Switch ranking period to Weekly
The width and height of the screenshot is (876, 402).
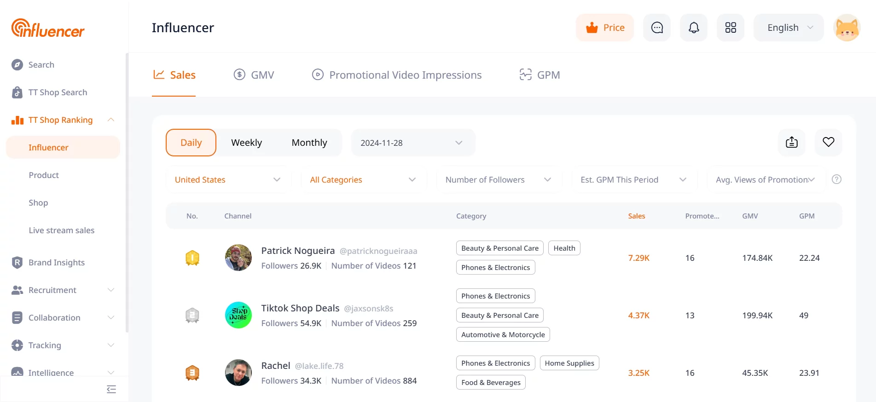[246, 143]
